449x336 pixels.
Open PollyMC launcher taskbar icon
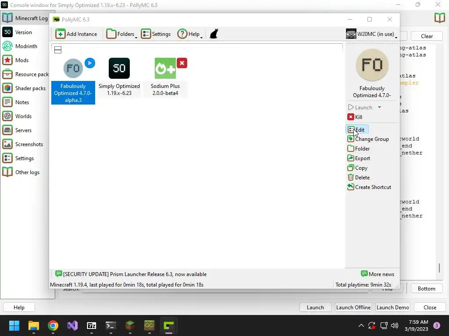click(x=169, y=325)
